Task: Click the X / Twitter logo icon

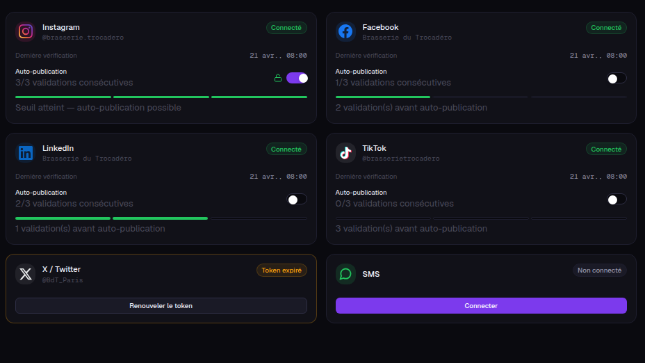Action: pyautogui.click(x=26, y=274)
